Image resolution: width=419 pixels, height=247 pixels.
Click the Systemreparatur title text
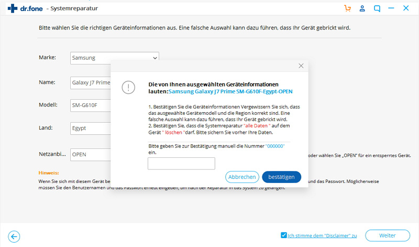[x=74, y=8]
